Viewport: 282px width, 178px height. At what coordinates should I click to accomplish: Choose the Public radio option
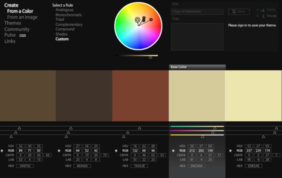pos(258,10)
